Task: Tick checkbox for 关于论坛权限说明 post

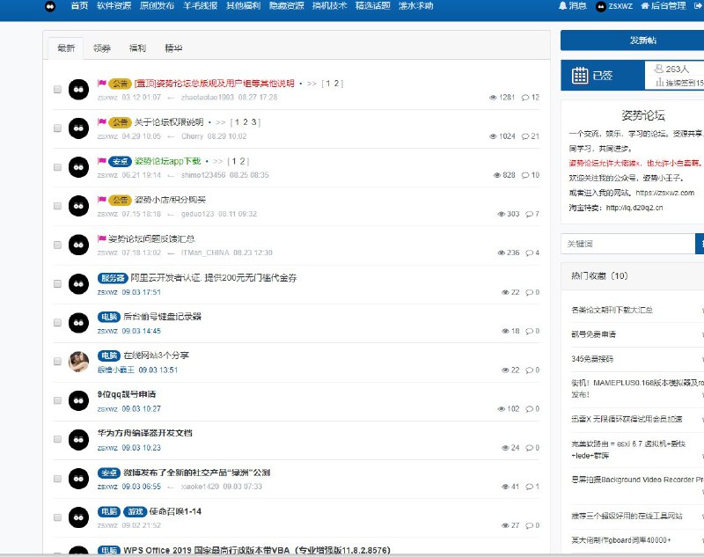Action: [x=57, y=128]
